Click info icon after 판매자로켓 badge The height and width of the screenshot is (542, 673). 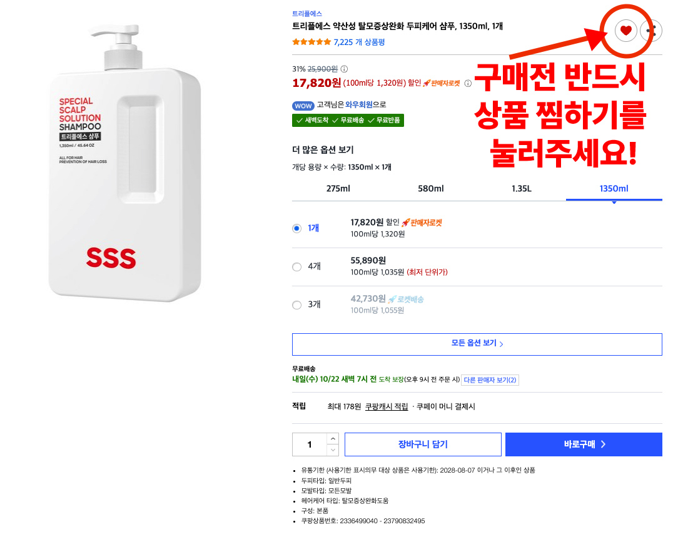pos(468,83)
